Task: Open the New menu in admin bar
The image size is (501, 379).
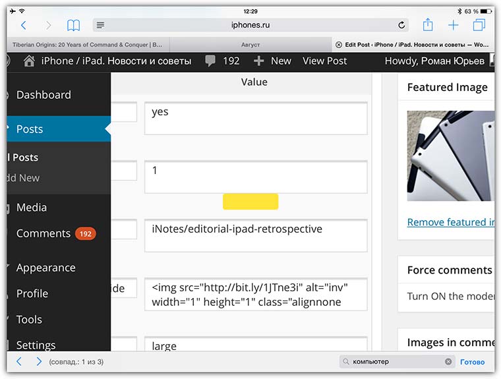Action: (x=281, y=61)
